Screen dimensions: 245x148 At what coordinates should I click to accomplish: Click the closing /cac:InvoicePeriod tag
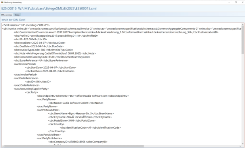coord(25,75)
